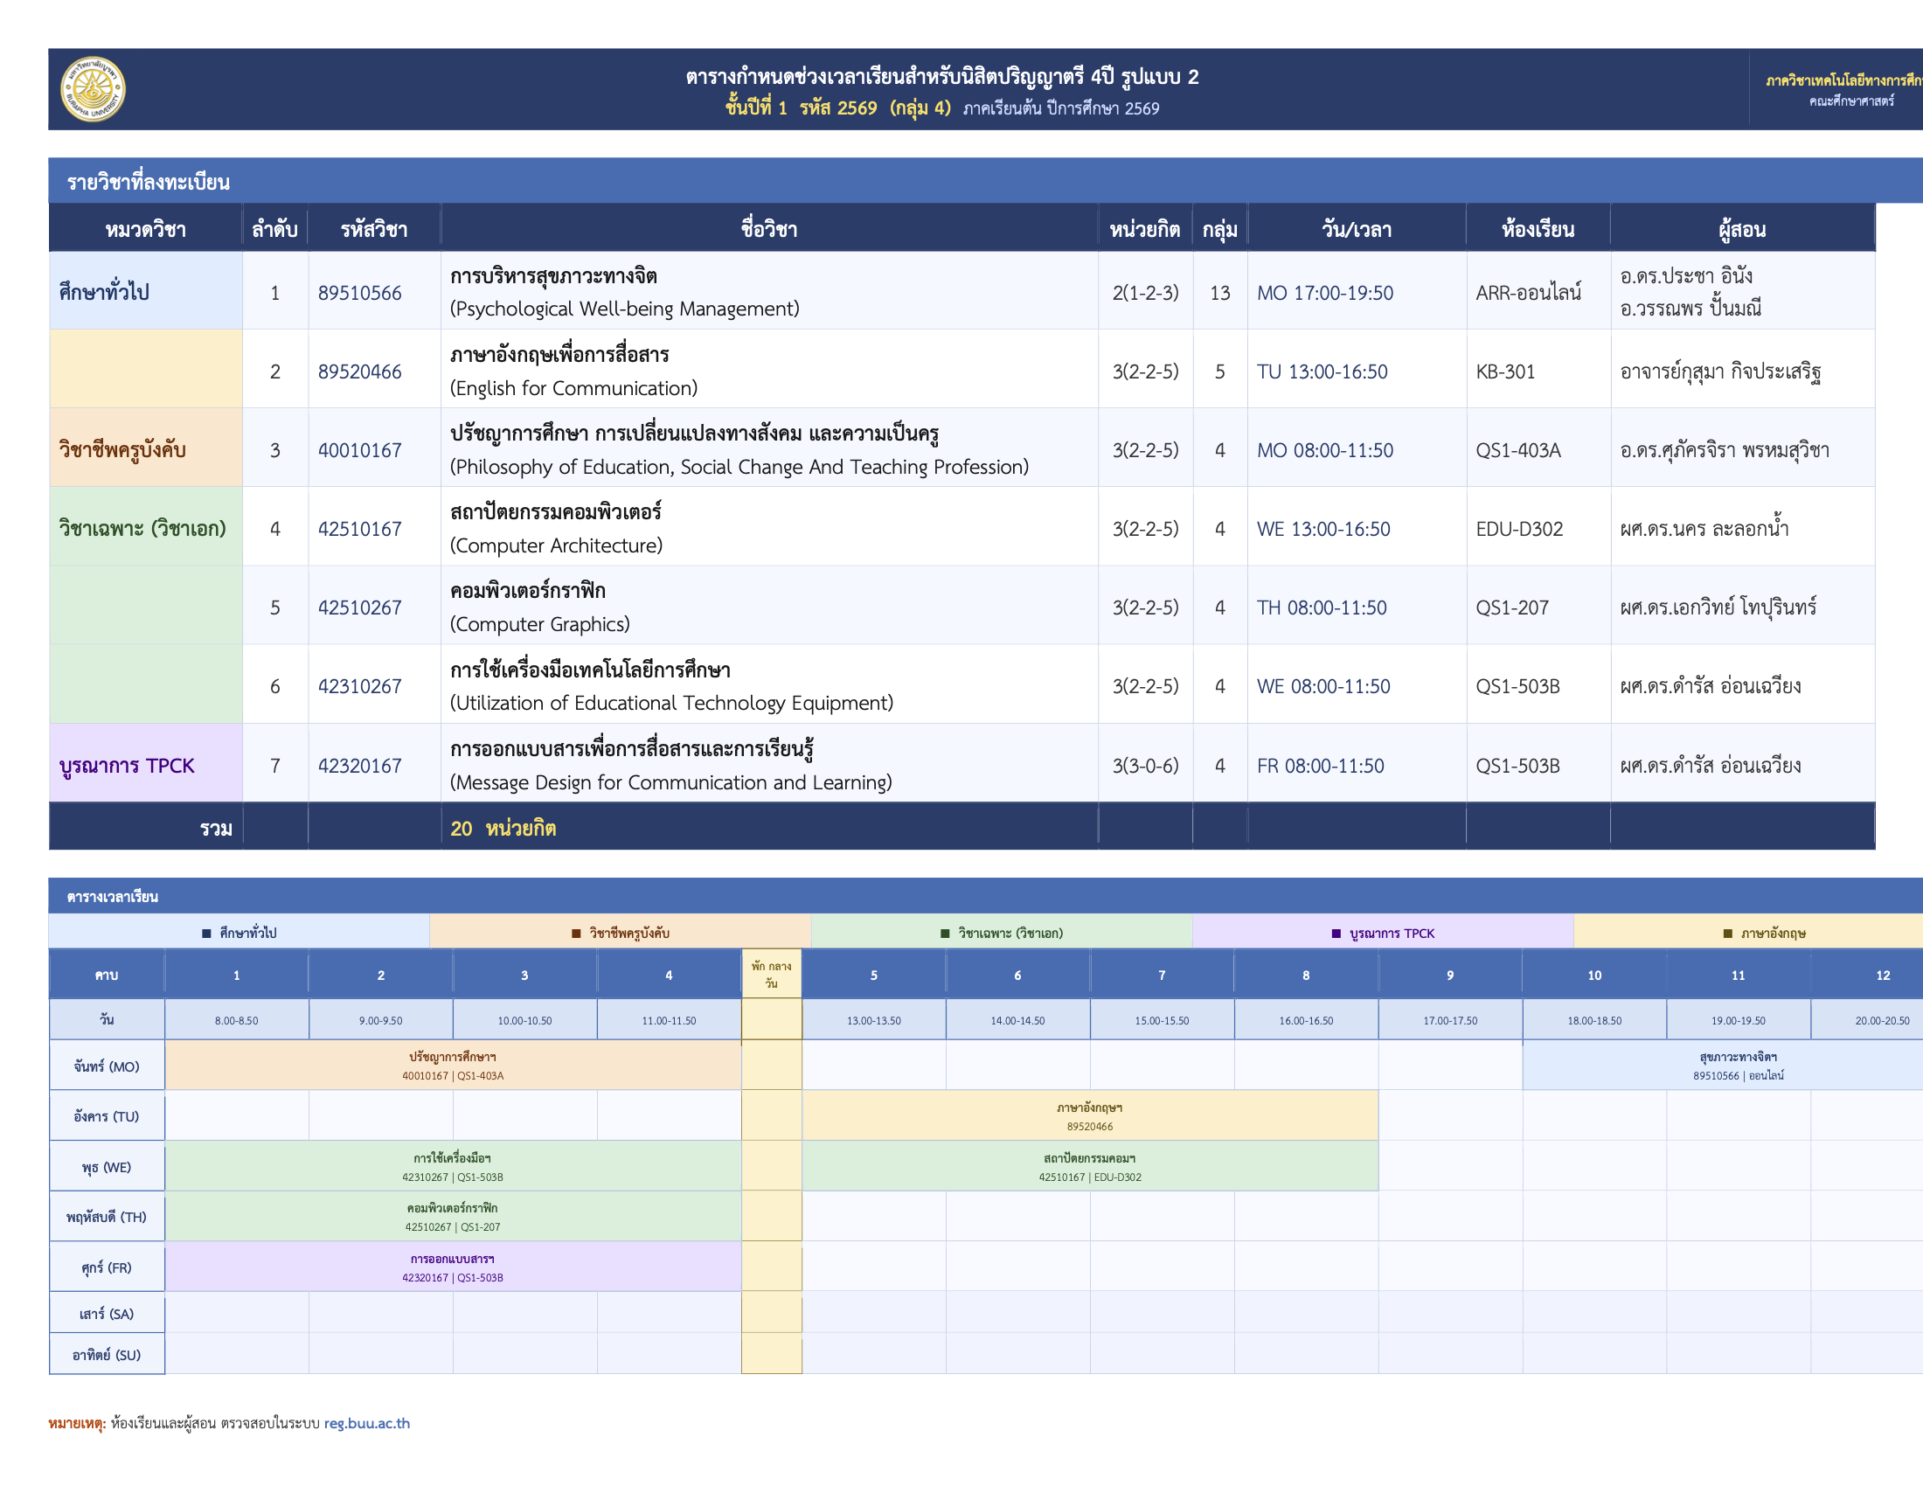Select the TU 13:00-16:50 time cell
1923x1486 pixels.
click(x=1357, y=371)
